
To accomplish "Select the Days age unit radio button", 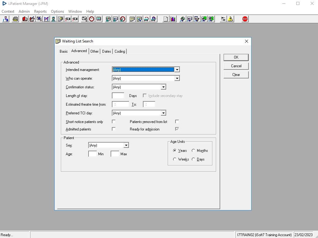I will (x=193, y=159).
